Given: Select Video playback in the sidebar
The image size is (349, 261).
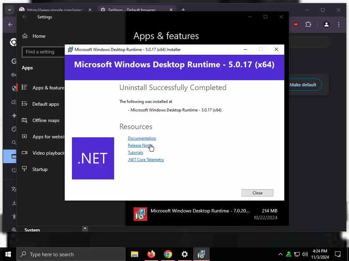Looking at the screenshot, I should point(43,153).
